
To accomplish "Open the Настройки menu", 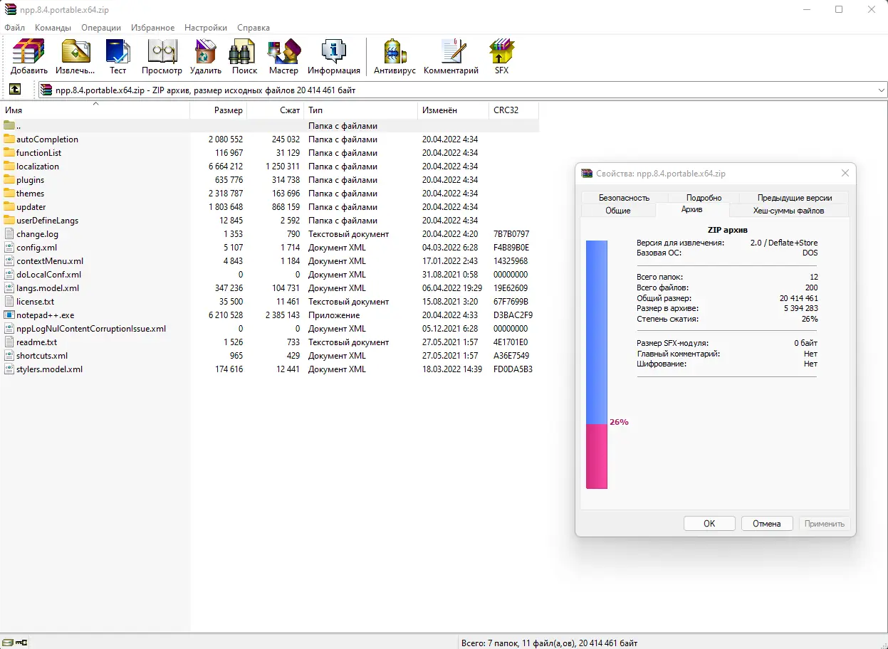I will point(206,28).
